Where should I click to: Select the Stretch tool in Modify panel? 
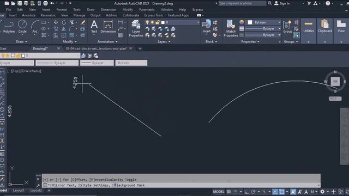click(56, 35)
